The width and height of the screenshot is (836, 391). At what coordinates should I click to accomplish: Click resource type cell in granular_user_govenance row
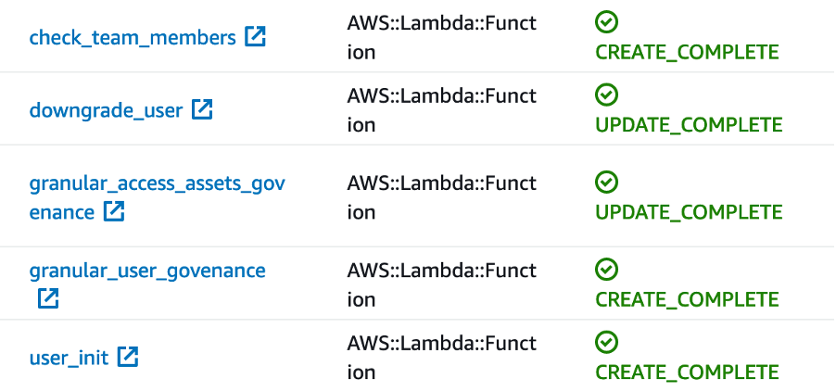pyautogui.click(x=441, y=284)
